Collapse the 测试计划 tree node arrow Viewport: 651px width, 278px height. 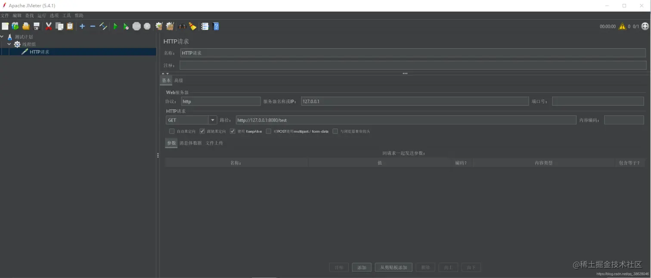(x=2, y=37)
